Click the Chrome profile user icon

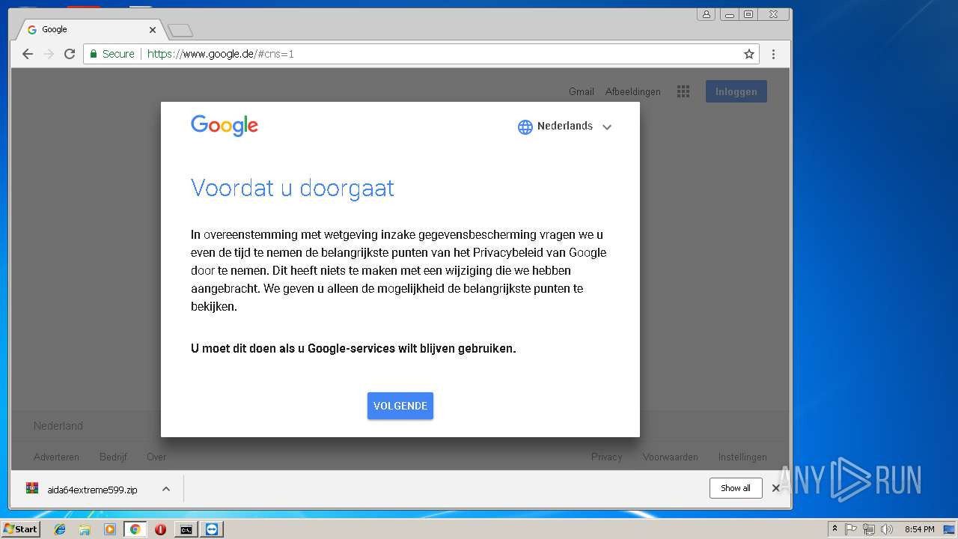click(706, 14)
